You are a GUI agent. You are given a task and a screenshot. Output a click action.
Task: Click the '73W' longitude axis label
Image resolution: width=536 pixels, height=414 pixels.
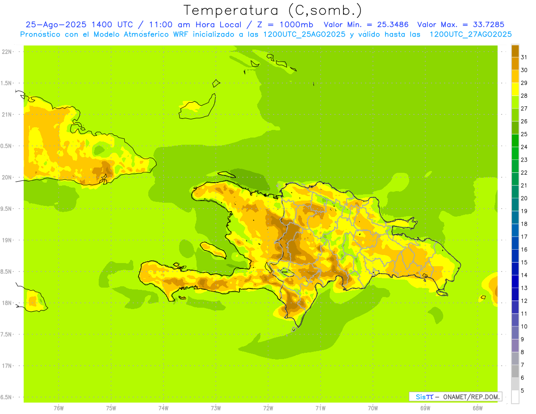(x=216, y=408)
